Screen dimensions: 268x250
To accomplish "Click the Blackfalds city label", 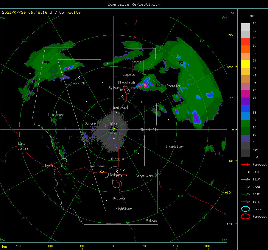I will tap(127, 82).
